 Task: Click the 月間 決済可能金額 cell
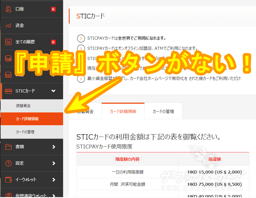[x=127, y=184]
